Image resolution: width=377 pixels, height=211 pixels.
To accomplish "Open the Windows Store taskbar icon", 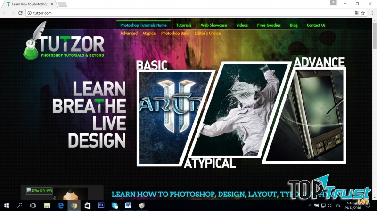I will tap(88, 205).
